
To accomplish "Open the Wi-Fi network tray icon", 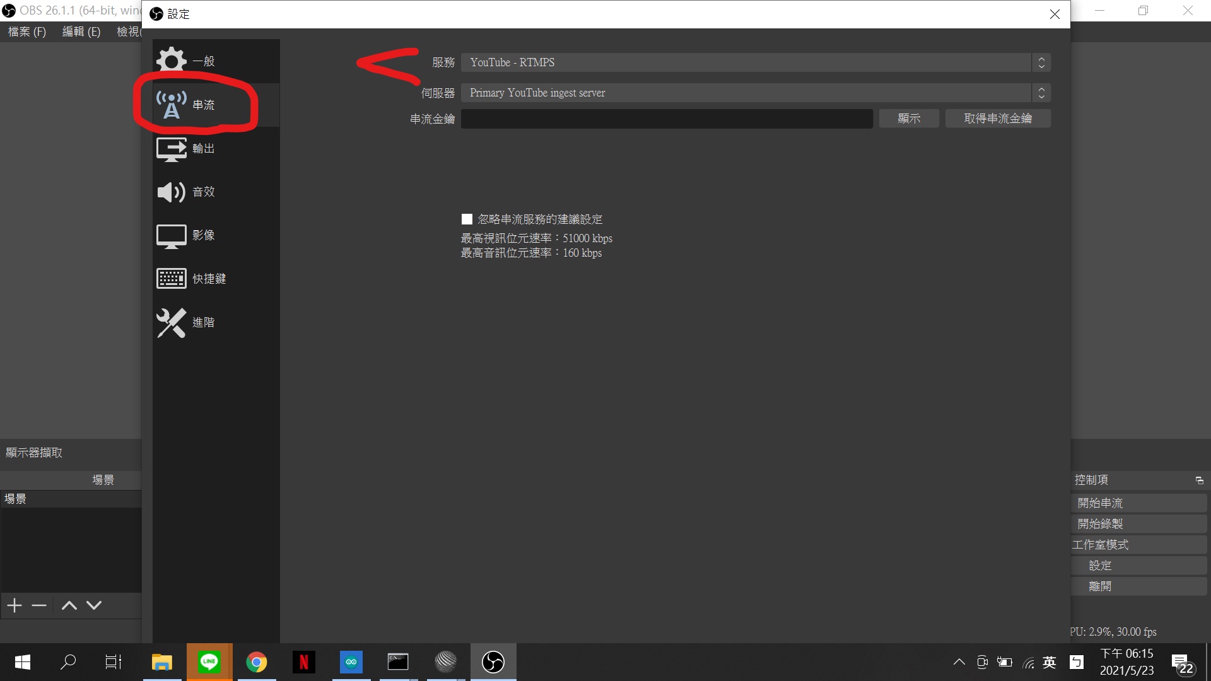I will point(1028,662).
